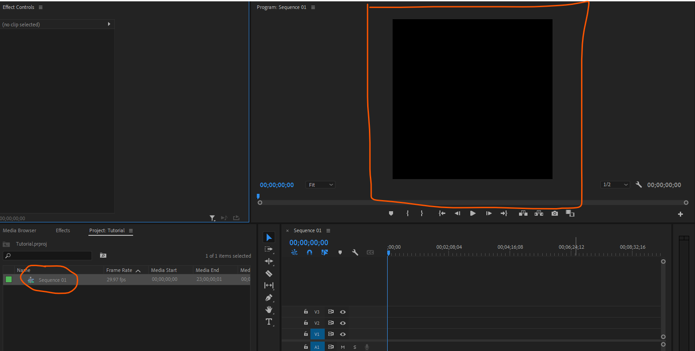Sort by Frame Rate column header

119,270
